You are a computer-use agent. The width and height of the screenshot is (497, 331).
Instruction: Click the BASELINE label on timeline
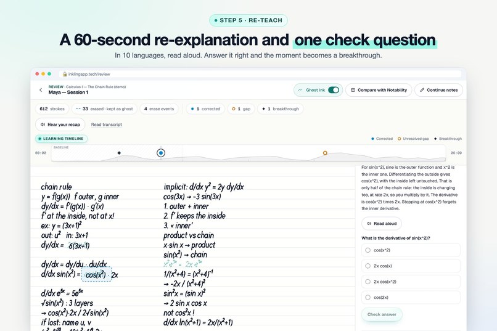click(x=61, y=147)
